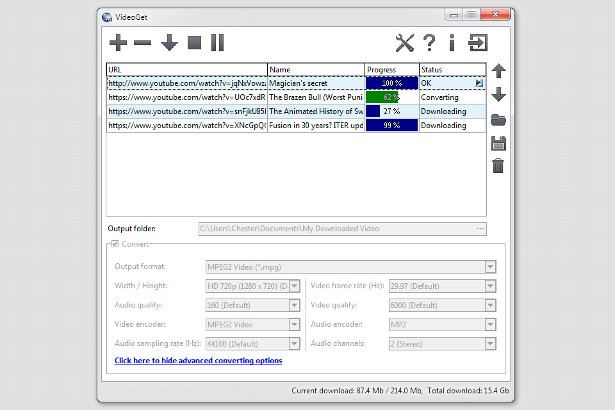This screenshot has width=615, height=410.
Task: Click the plus icon to add video
Action: [118, 43]
